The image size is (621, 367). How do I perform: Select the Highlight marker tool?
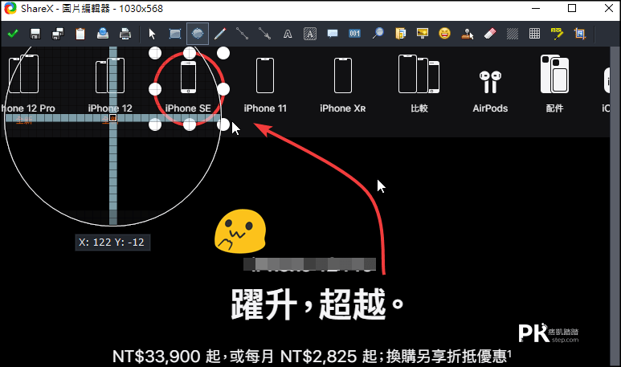[557, 34]
